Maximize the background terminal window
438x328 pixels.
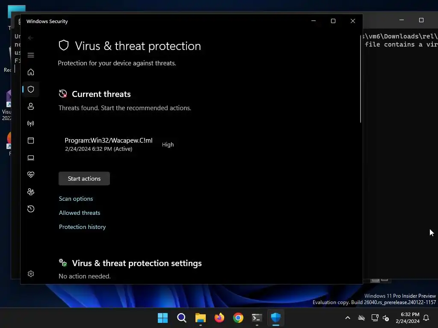coord(421,20)
